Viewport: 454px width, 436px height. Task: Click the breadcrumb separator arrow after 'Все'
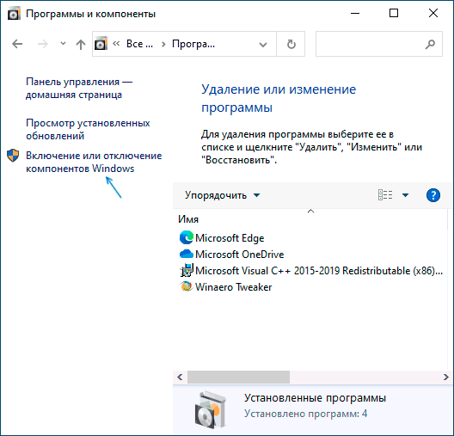(163, 45)
